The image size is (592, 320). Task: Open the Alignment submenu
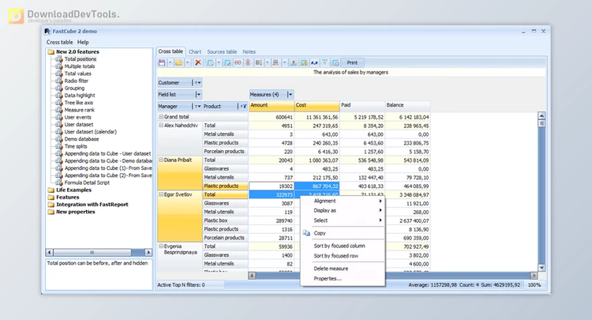(x=343, y=201)
